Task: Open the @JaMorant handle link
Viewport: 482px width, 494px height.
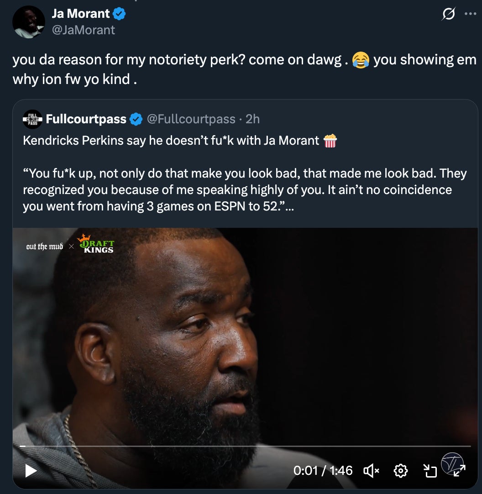Action: click(x=84, y=30)
